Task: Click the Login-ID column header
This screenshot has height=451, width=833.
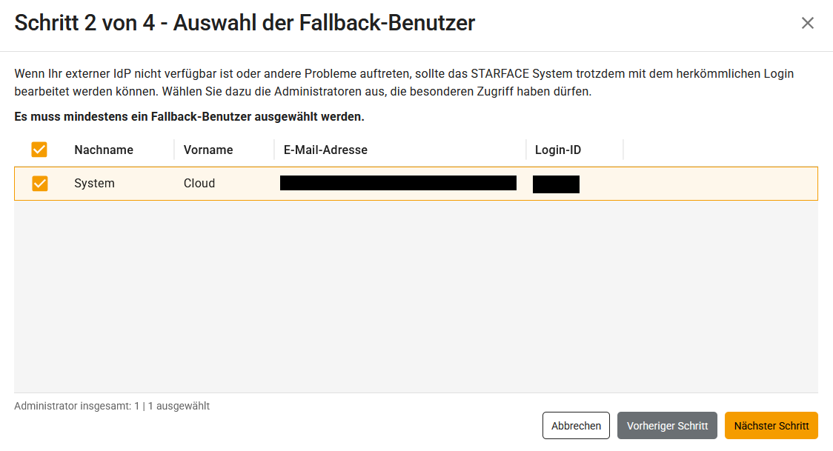Action: [x=558, y=150]
